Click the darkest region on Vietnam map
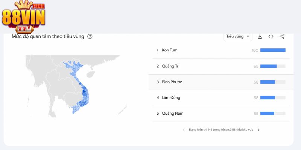Image resolution: width=301 pixels, height=150 pixels. 84,91
